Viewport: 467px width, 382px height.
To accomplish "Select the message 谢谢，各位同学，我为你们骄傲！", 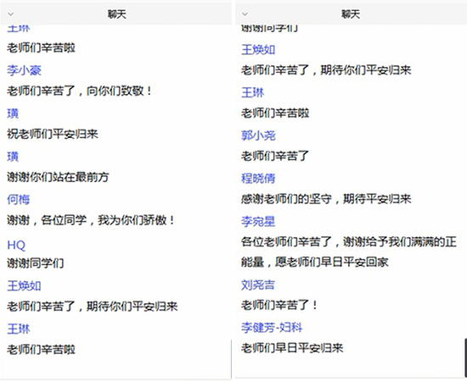I will point(91,220).
